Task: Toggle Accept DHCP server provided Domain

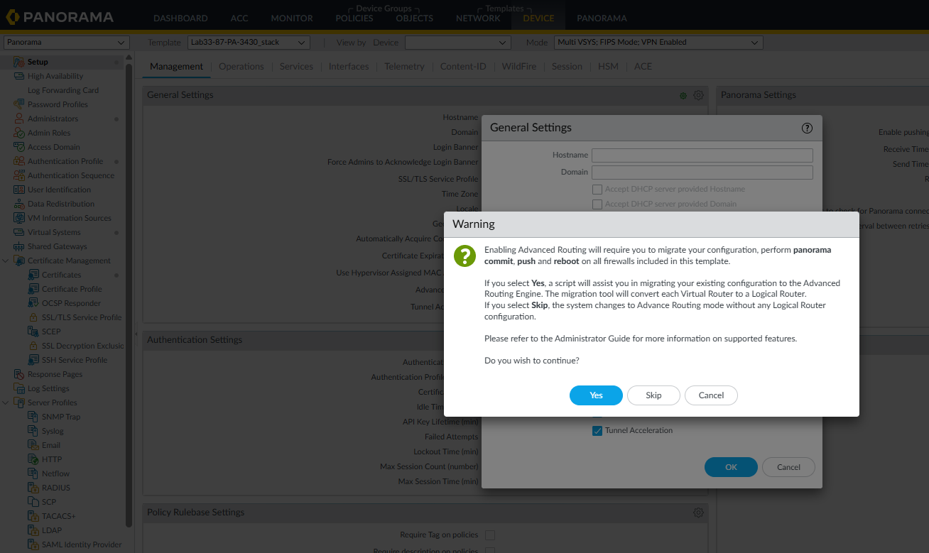Action: (597, 204)
